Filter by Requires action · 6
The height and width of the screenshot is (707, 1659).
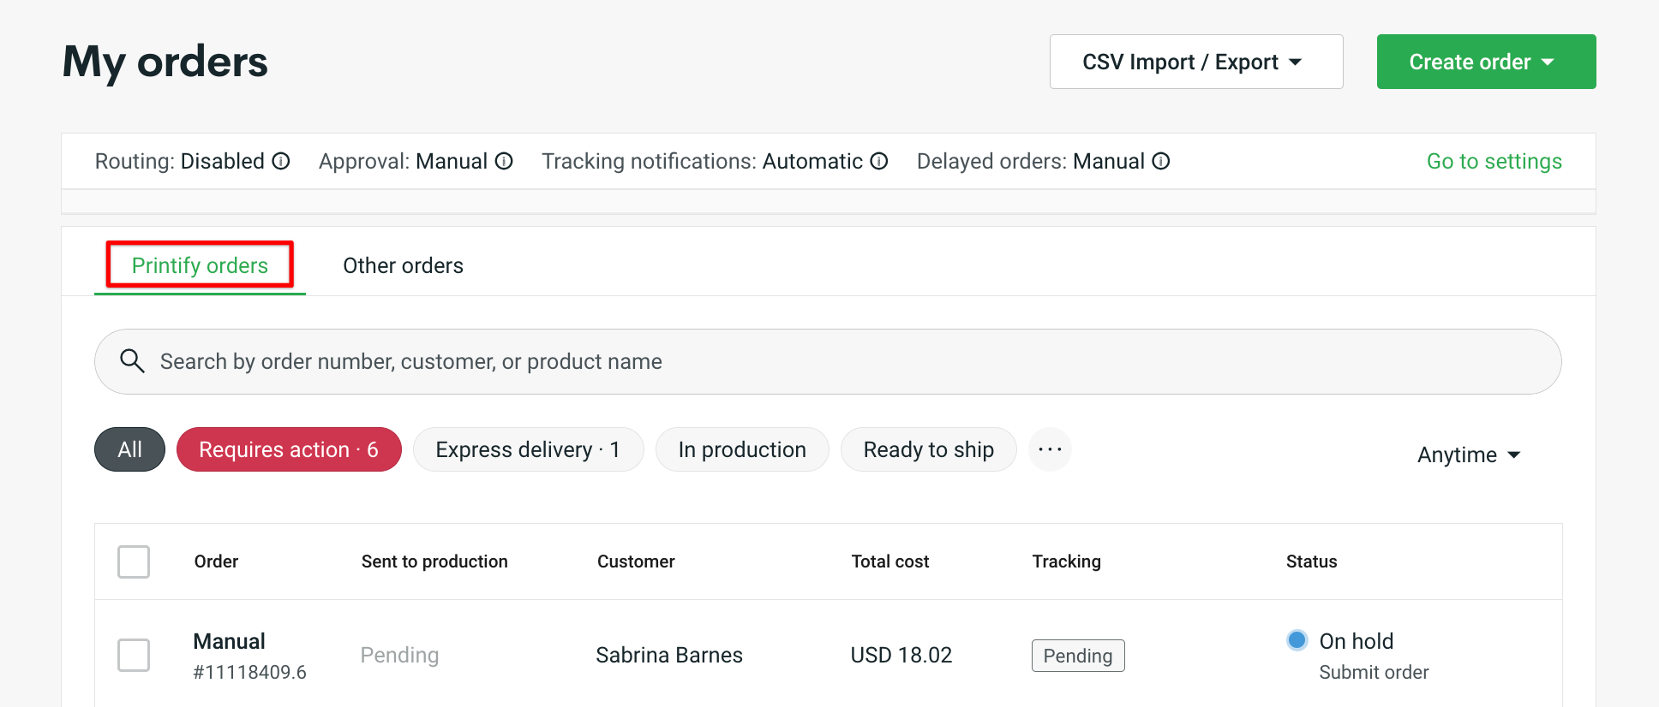(x=289, y=449)
